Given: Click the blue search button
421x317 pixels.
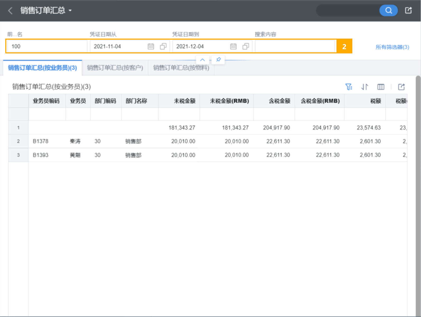Looking at the screenshot, I should coord(388,10).
